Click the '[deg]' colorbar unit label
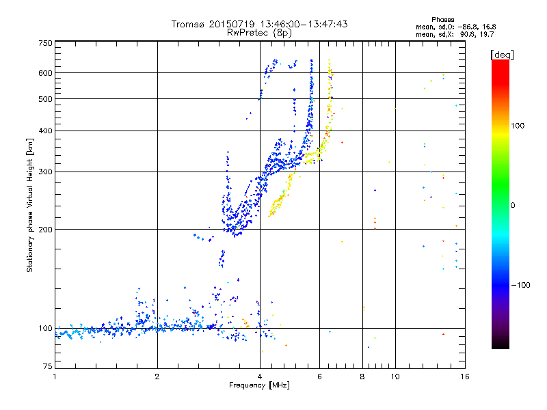 point(502,55)
